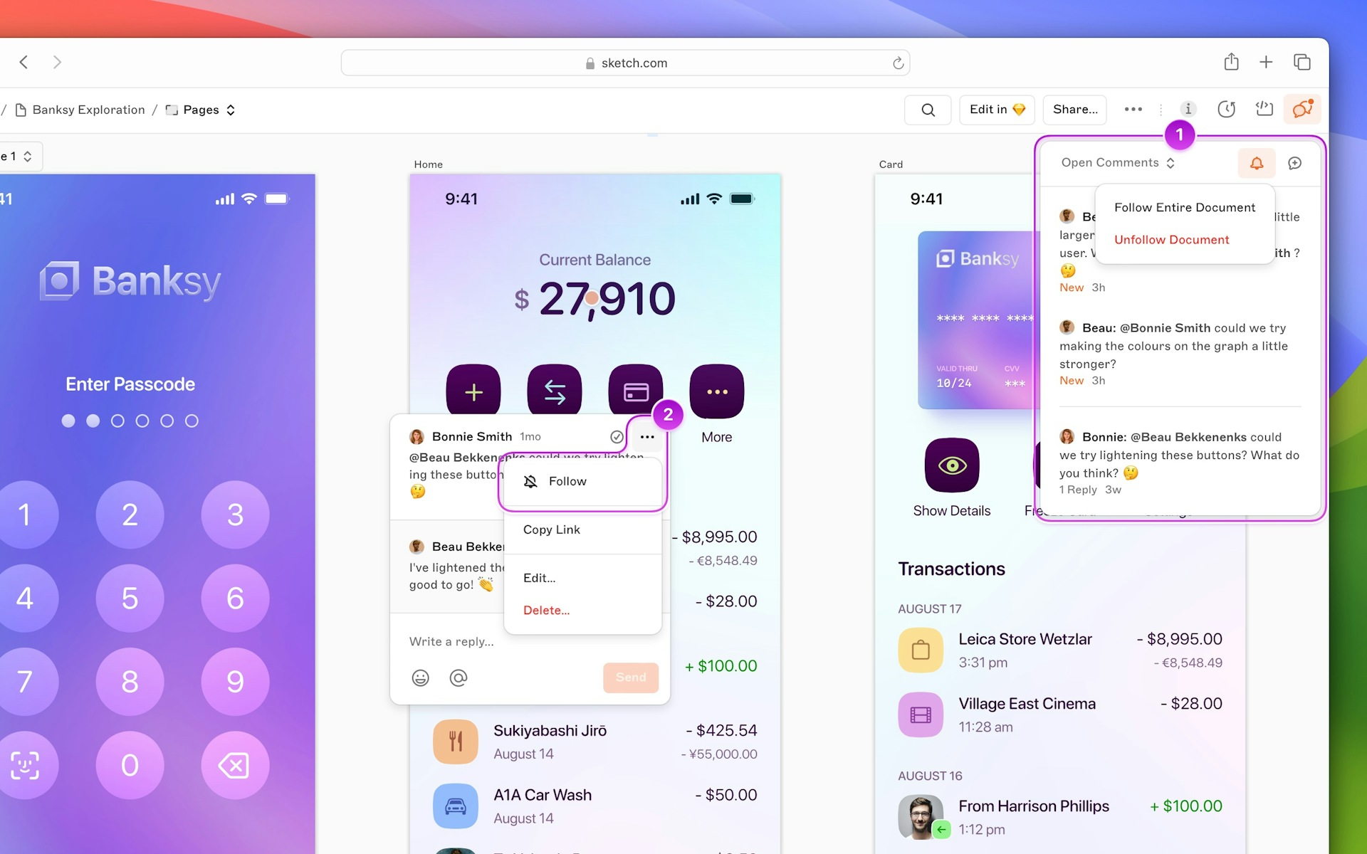
Task: Click the Banksy Exploration breadcrumb link
Action: pos(88,108)
